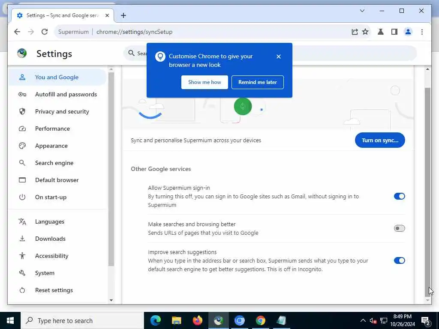Click the speedometer Performance icon
The width and height of the screenshot is (439, 329).
coord(22,129)
